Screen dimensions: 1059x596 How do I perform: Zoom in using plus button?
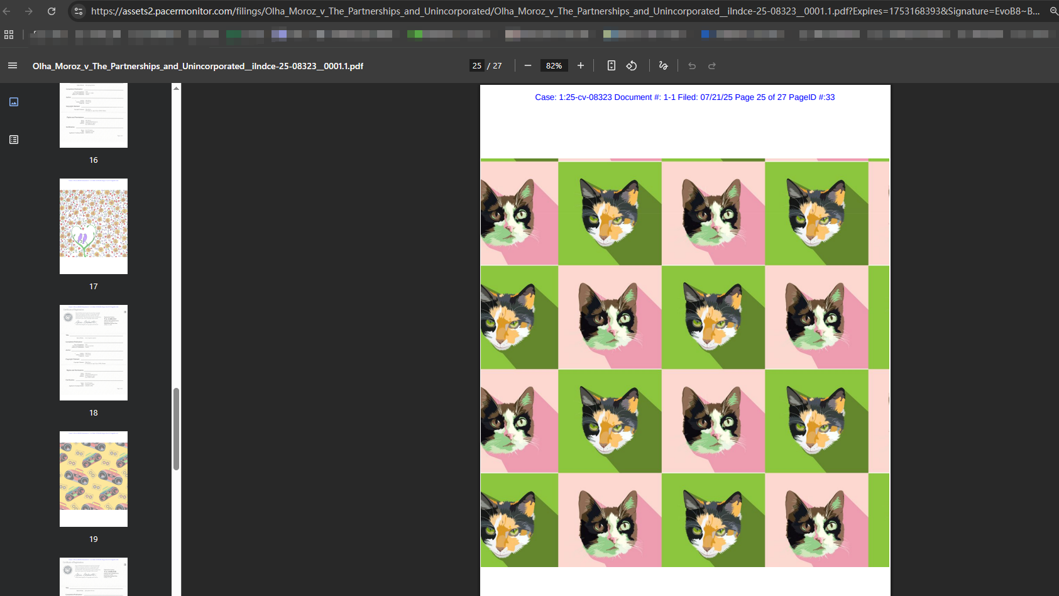pyautogui.click(x=581, y=65)
